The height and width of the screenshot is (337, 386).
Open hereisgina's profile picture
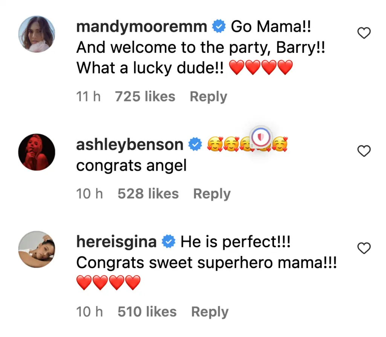pos(37,249)
